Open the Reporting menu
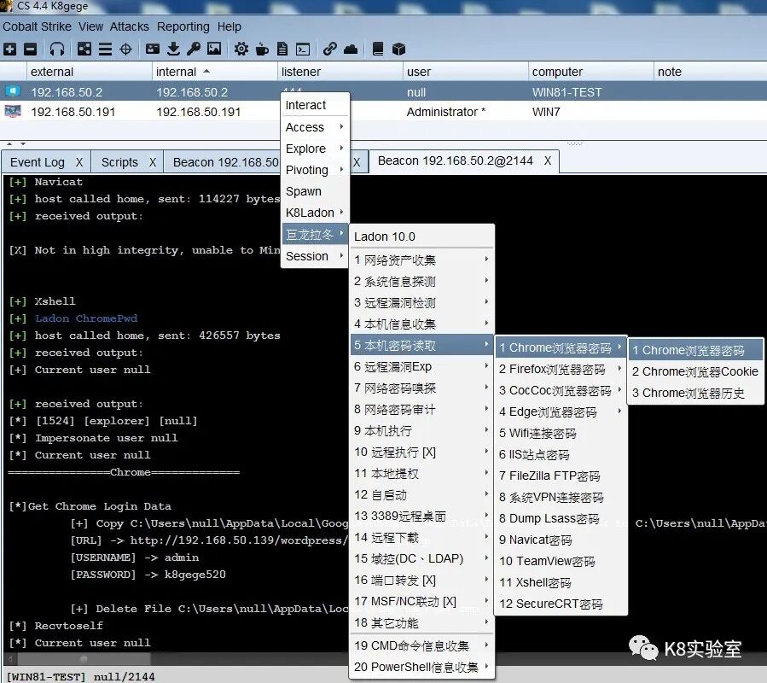 point(183,26)
